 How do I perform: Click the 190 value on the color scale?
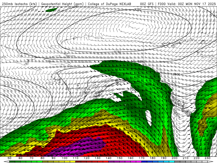(164, 158)
